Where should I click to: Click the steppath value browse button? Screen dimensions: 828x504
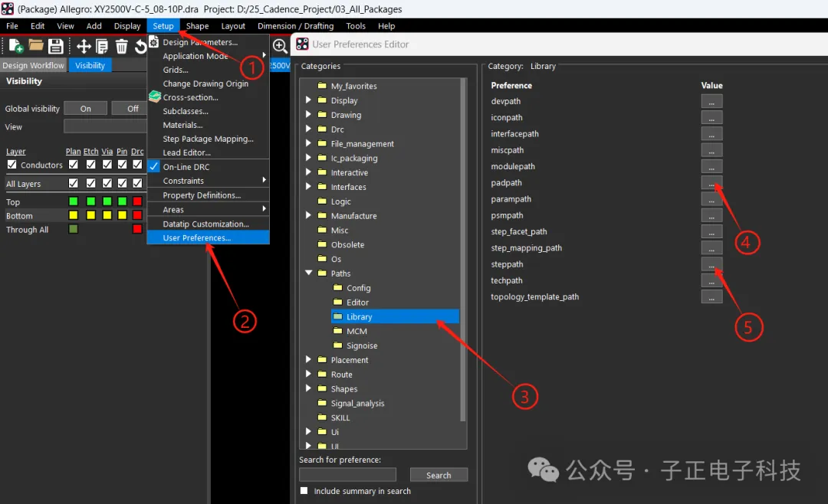click(711, 264)
